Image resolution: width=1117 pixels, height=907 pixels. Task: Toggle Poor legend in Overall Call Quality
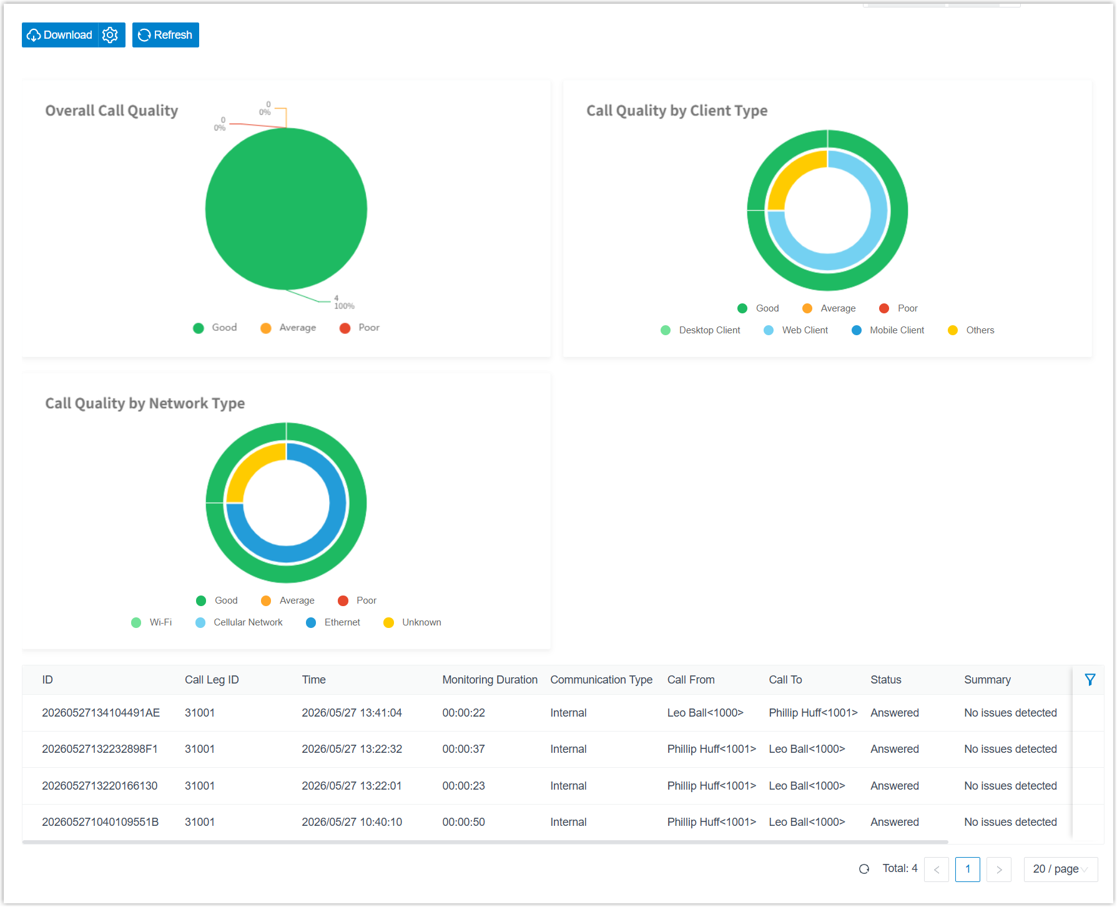(360, 328)
